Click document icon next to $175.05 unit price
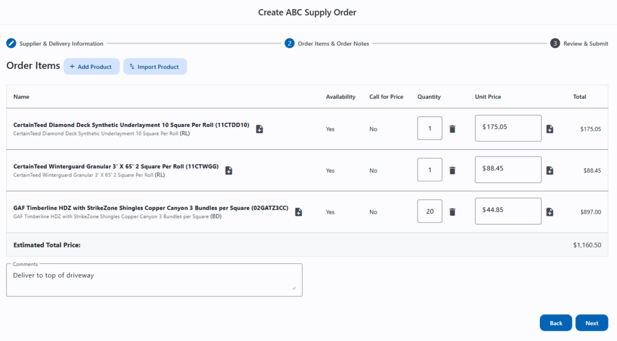The height and width of the screenshot is (341, 617). (550, 129)
